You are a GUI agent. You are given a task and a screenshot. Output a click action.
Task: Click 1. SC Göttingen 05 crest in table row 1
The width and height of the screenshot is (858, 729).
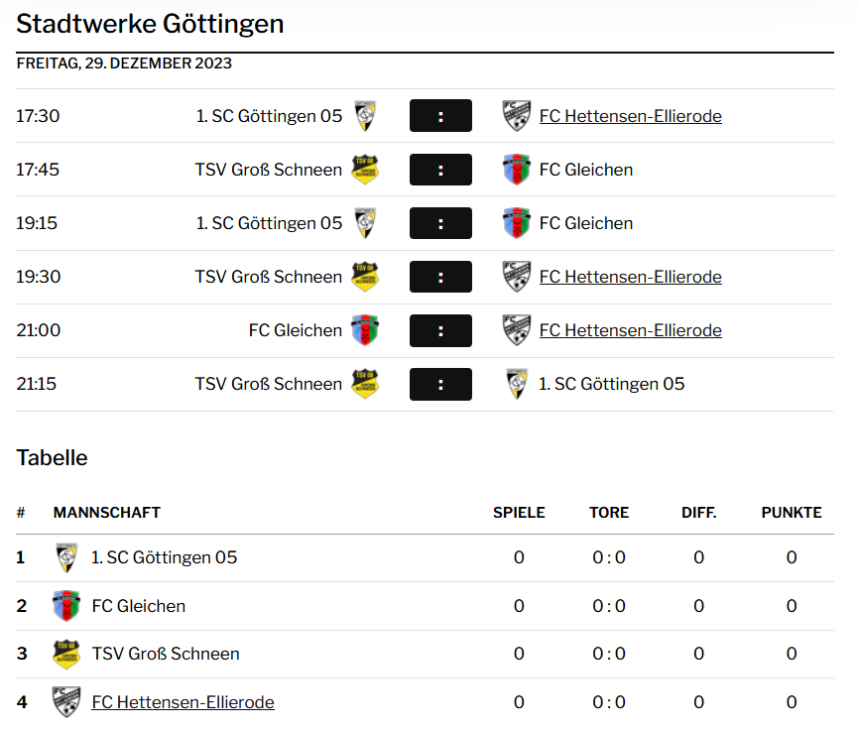[x=66, y=557]
